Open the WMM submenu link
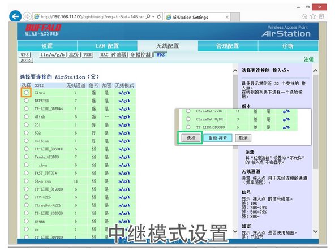The height and width of the screenshot is (251, 335). point(88,55)
